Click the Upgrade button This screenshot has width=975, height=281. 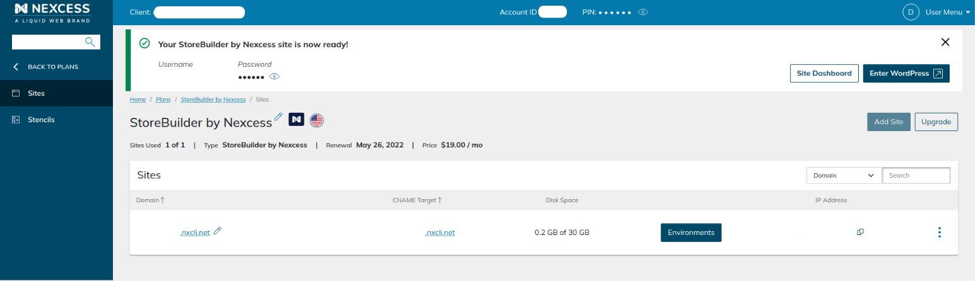(936, 122)
